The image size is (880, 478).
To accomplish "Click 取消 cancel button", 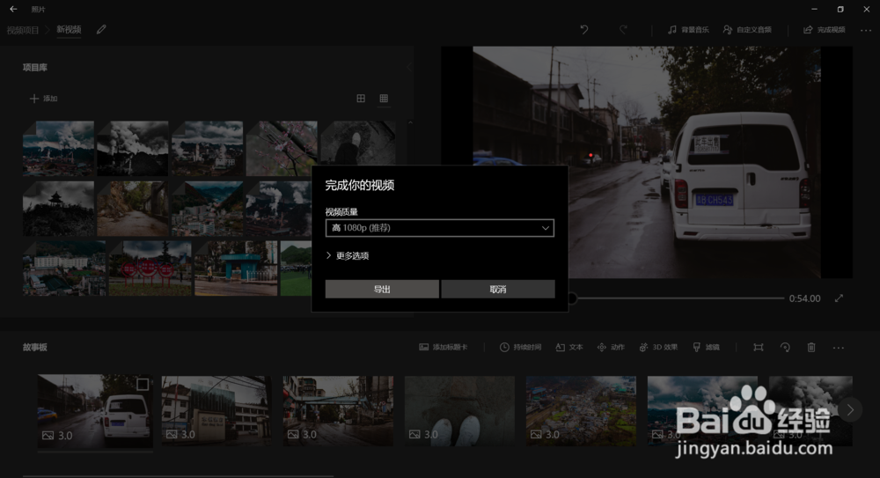I will click(498, 290).
